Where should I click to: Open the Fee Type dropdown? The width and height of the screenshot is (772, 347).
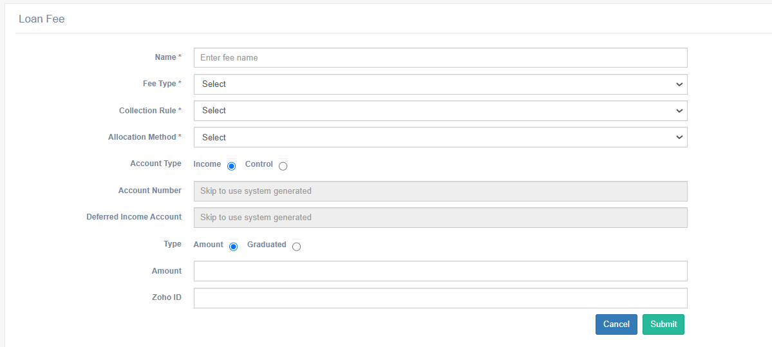pos(440,84)
